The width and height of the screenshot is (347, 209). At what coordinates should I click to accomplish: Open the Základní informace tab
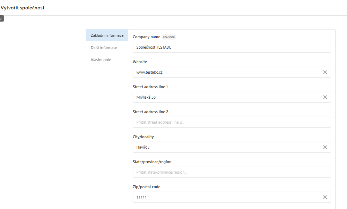(107, 35)
